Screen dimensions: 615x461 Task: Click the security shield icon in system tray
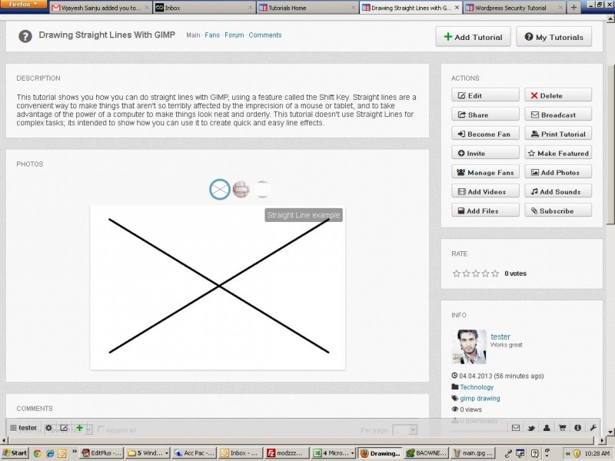coord(577,453)
